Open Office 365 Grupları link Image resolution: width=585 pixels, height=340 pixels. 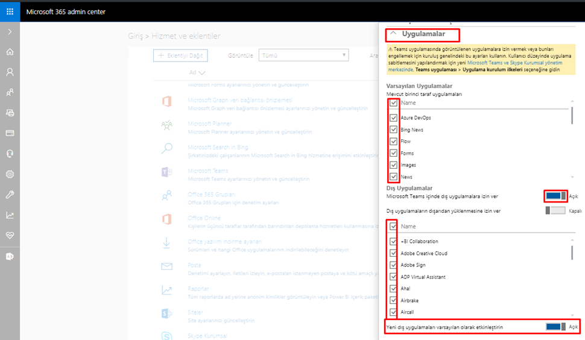coord(212,194)
